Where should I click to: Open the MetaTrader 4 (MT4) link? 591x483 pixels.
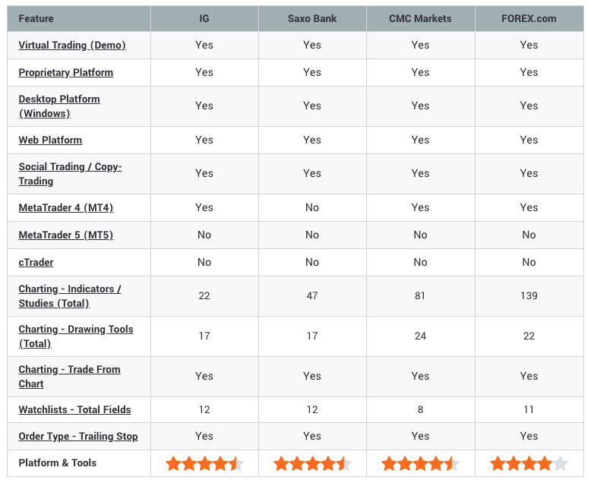66,207
